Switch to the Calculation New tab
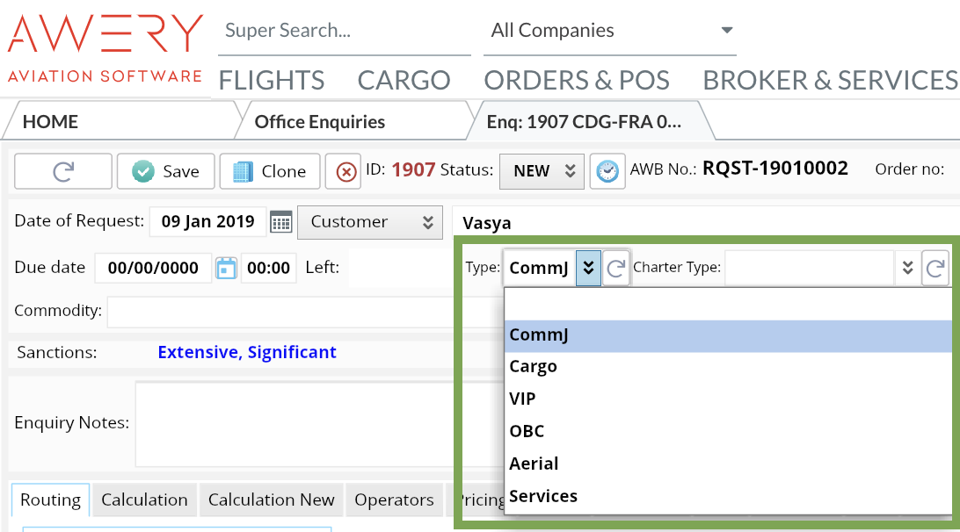The image size is (960, 532). tap(271, 500)
